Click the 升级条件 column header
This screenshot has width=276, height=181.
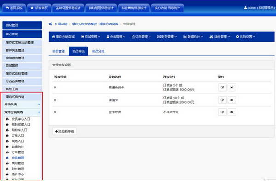pyautogui.click(x=169, y=77)
